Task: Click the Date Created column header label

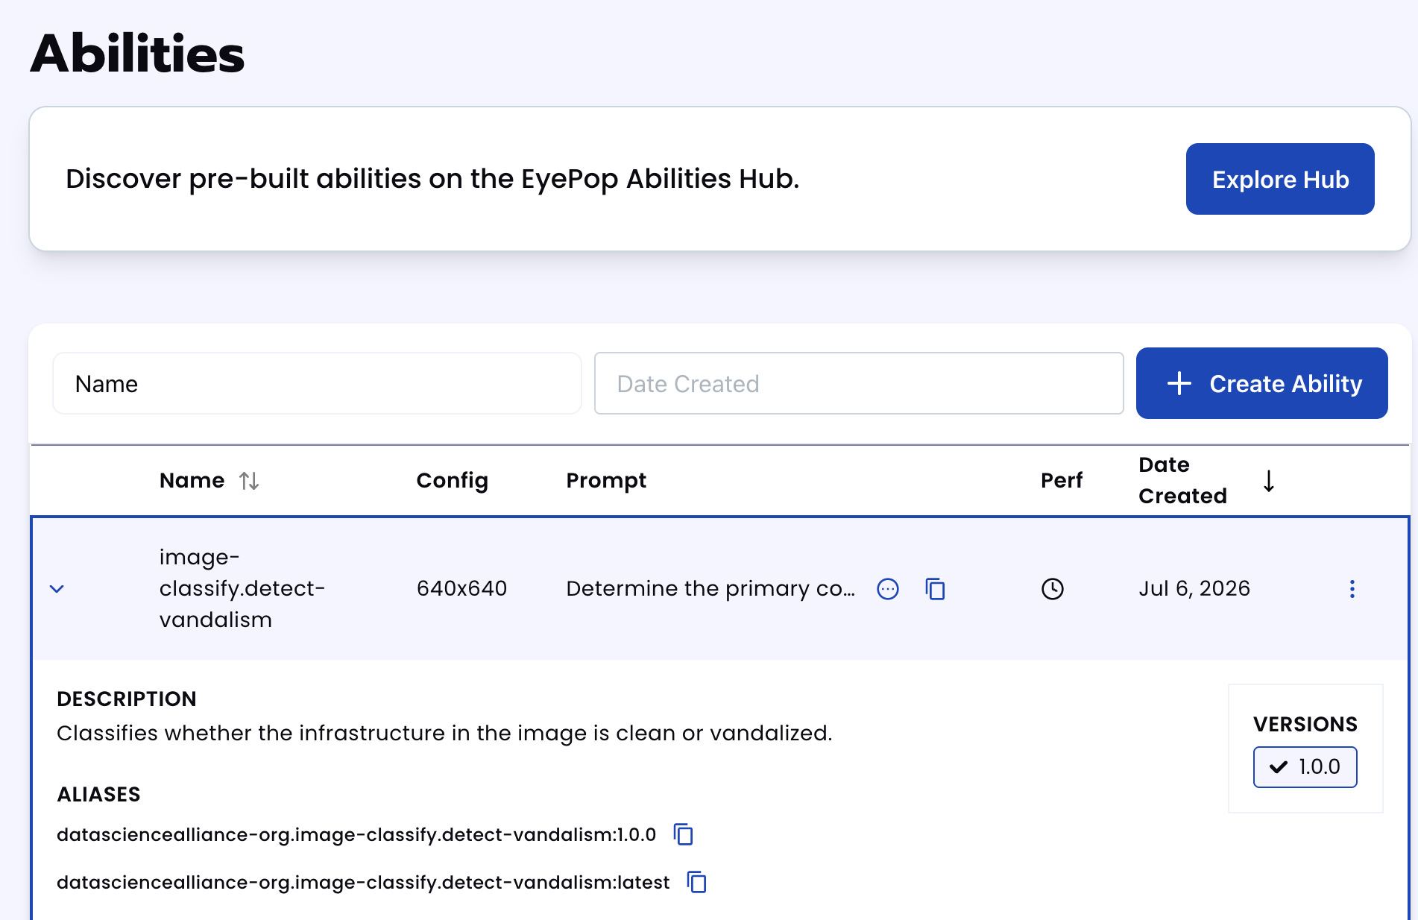Action: tap(1182, 480)
